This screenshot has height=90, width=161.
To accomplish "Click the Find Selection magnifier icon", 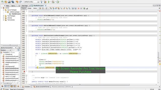I will (51, 8).
